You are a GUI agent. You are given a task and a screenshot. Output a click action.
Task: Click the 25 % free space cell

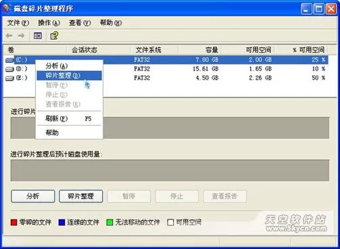[318, 60]
